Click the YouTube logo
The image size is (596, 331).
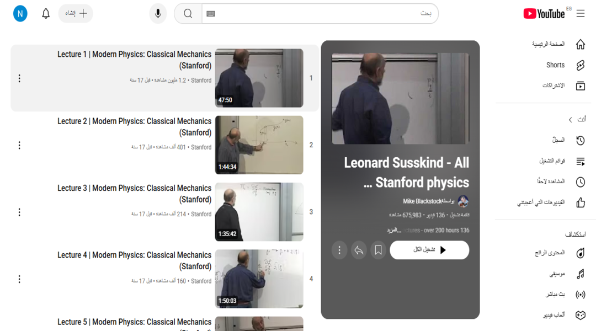[x=544, y=14]
